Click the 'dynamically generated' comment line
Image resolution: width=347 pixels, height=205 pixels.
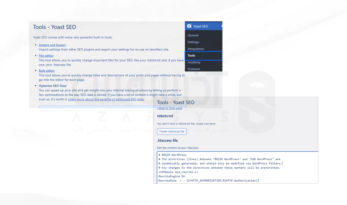tap(220, 163)
